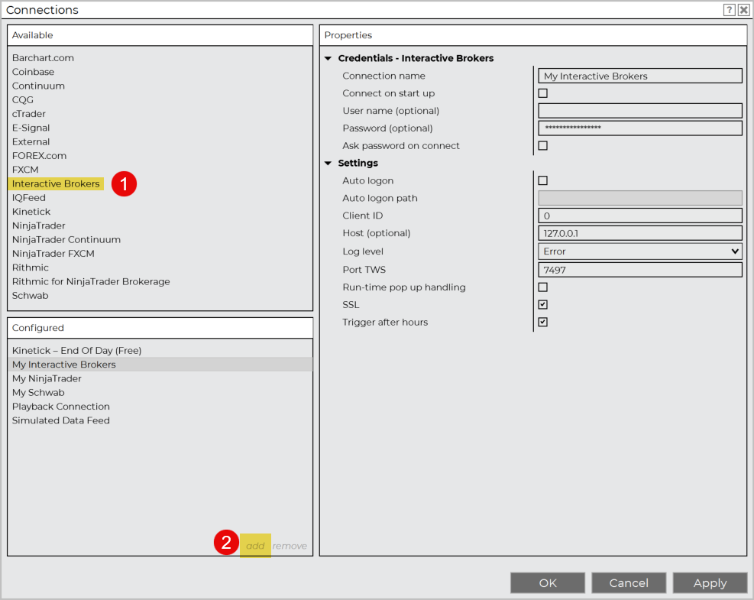Click the OK button
754x600 pixels.
[547, 582]
